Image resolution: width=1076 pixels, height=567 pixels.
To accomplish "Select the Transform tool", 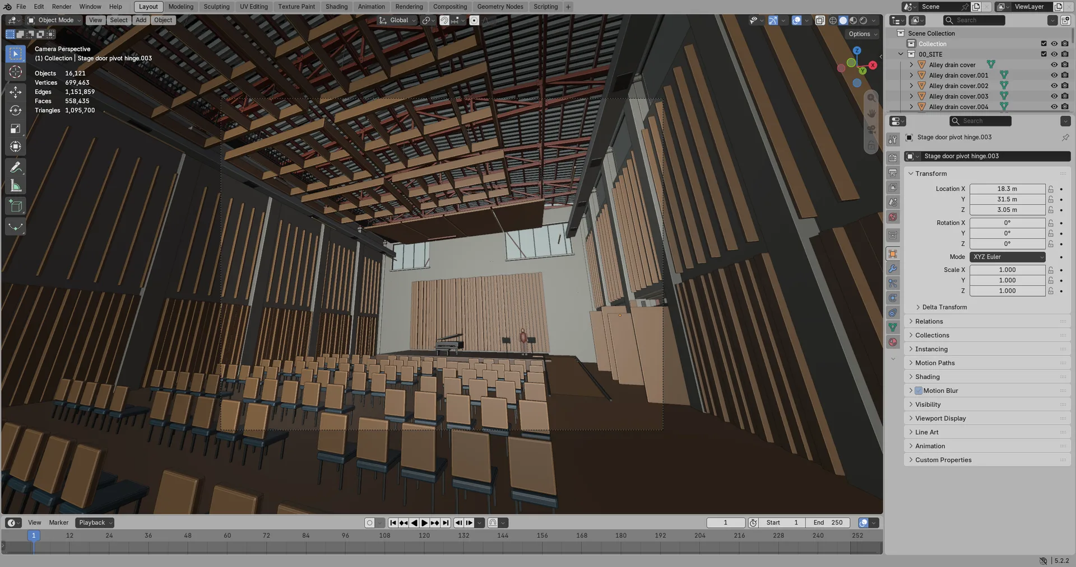I will [16, 147].
